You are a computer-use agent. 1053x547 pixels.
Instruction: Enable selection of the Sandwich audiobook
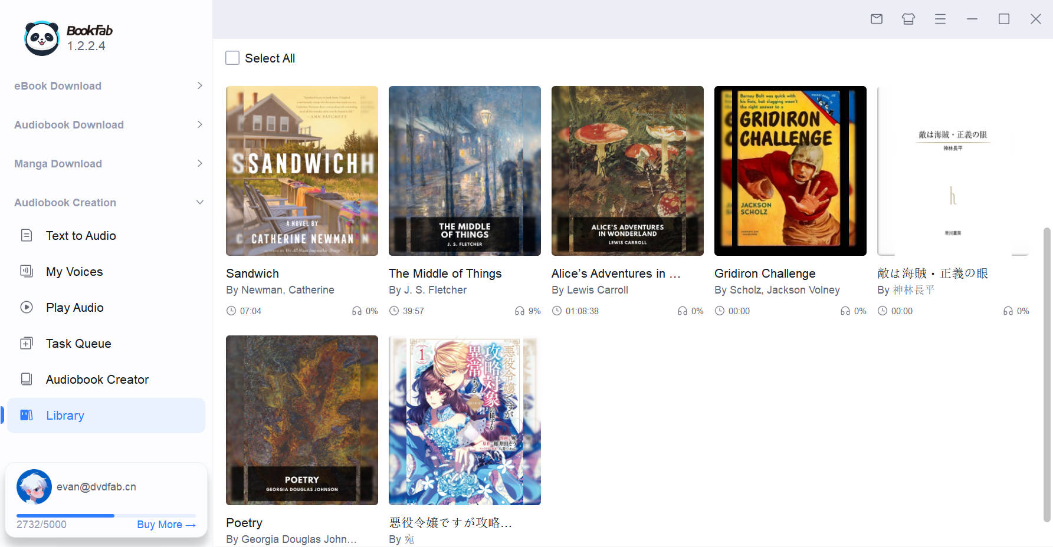point(301,170)
